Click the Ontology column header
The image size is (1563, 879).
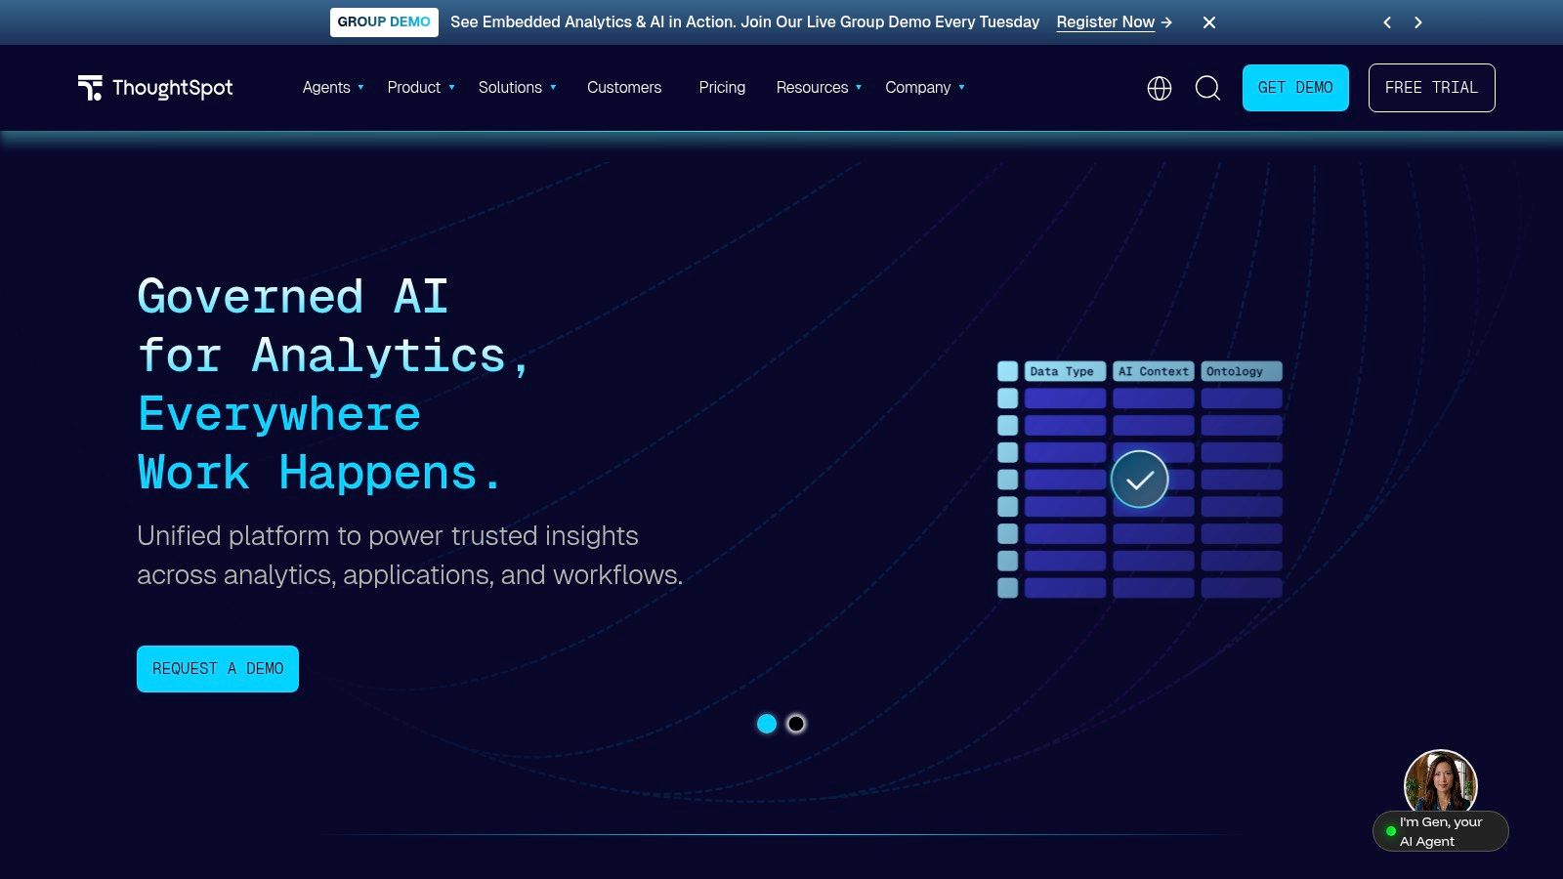click(1242, 371)
